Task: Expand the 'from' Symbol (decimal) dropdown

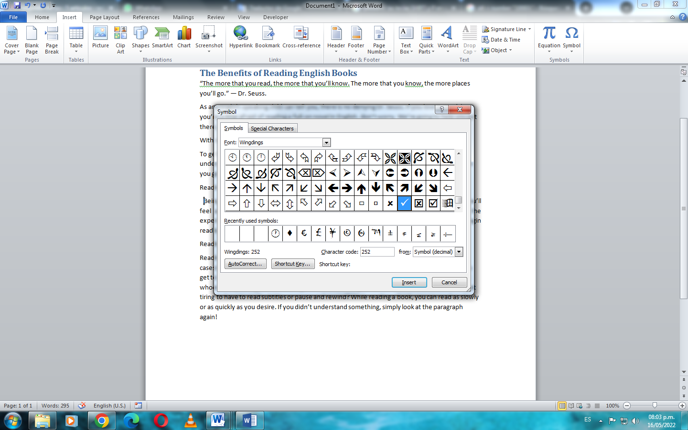Action: [x=459, y=252]
